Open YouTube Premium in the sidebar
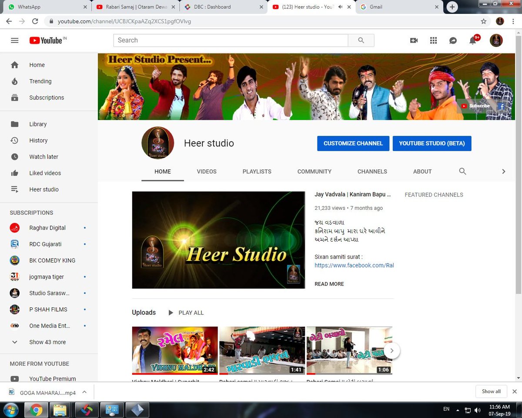The height and width of the screenshot is (418, 522). click(x=49, y=378)
